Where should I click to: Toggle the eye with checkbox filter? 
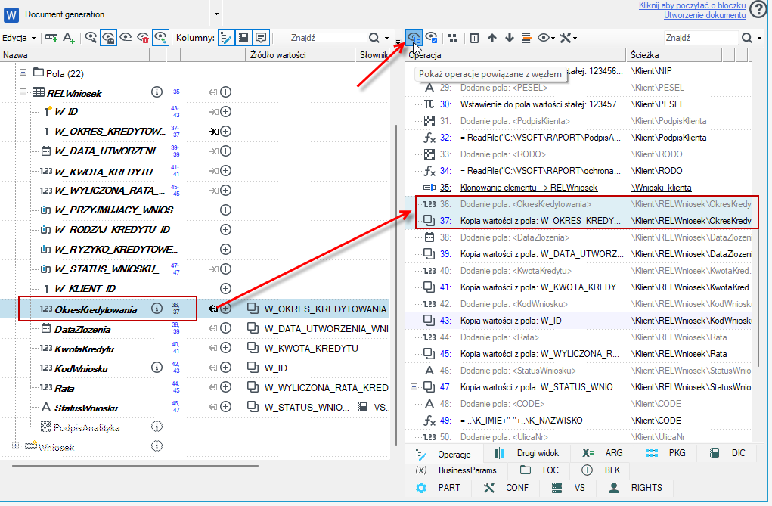coord(431,38)
